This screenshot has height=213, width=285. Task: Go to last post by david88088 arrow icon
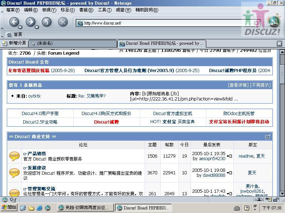tap(229, 173)
